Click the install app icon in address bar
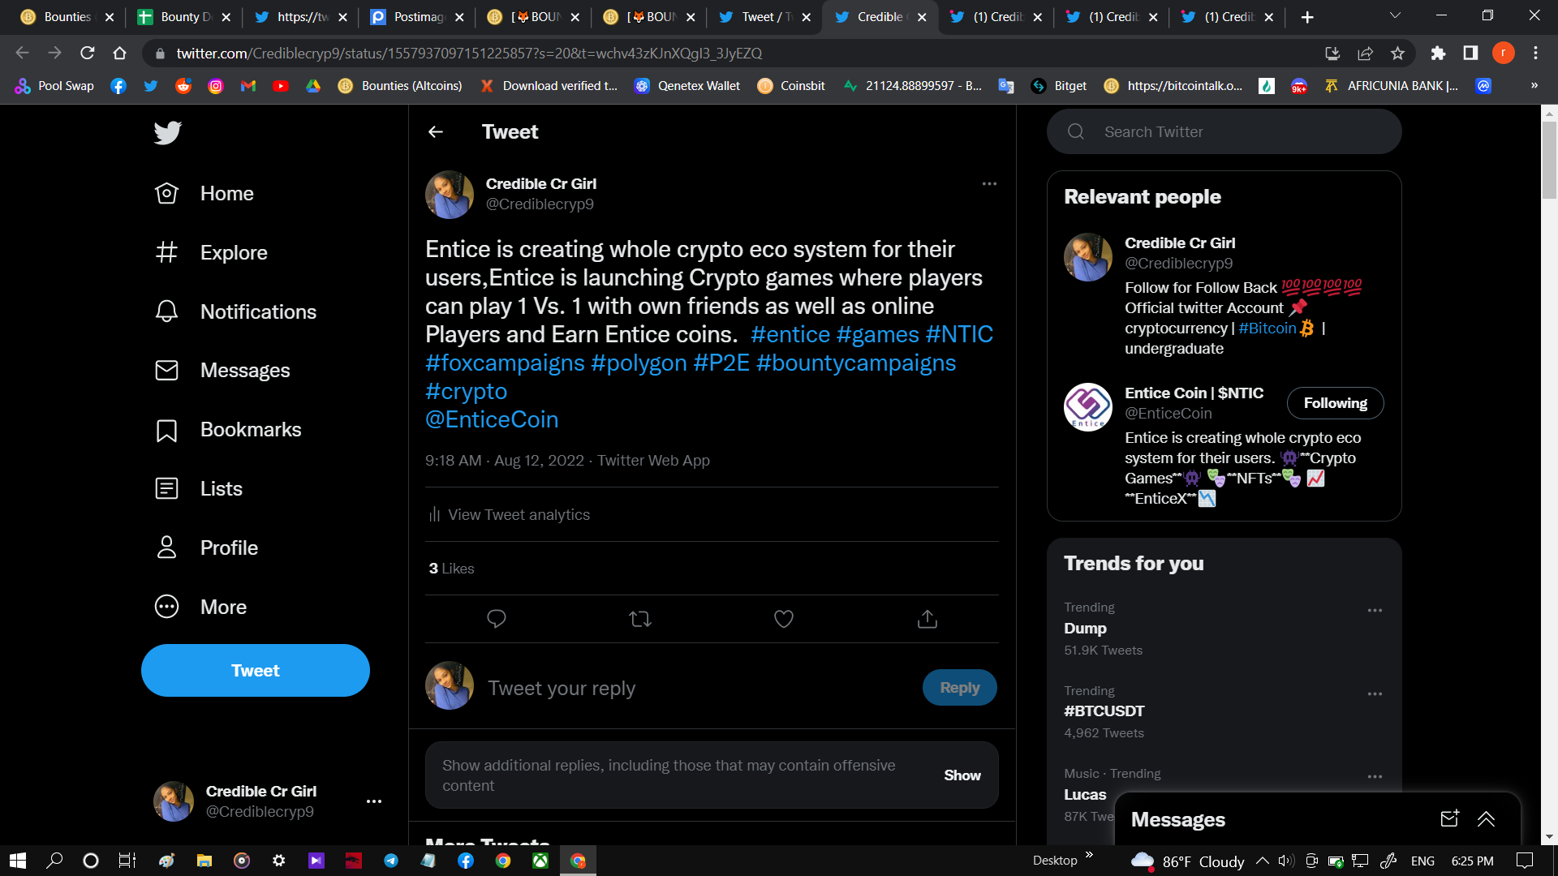Image resolution: width=1558 pixels, height=876 pixels. click(1332, 54)
